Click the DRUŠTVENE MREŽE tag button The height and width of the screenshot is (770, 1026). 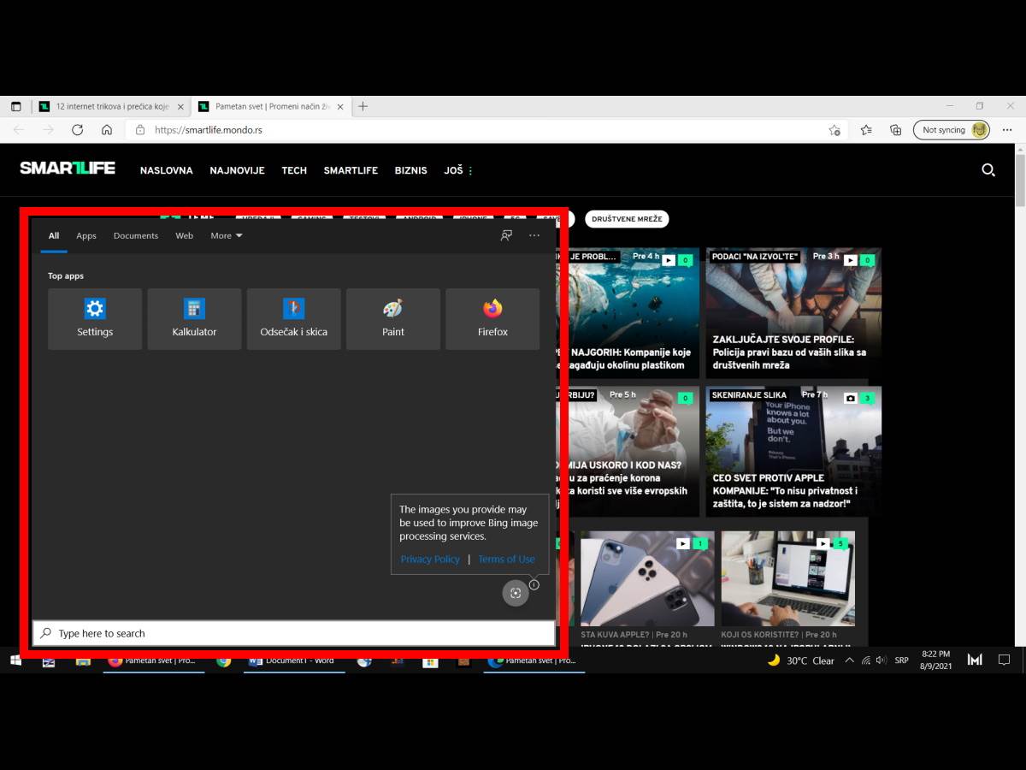pyautogui.click(x=627, y=219)
